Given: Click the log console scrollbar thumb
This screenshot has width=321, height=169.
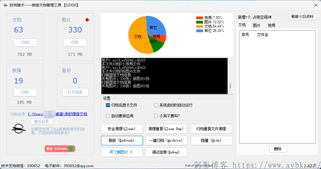Looking at the screenshot, I should click(230, 86).
